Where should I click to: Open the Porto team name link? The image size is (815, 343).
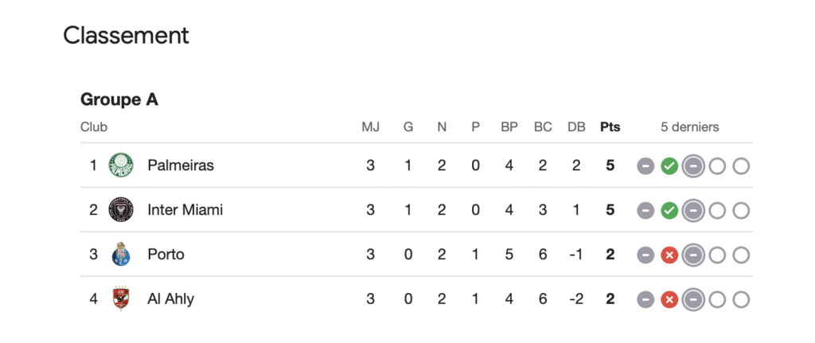(166, 255)
